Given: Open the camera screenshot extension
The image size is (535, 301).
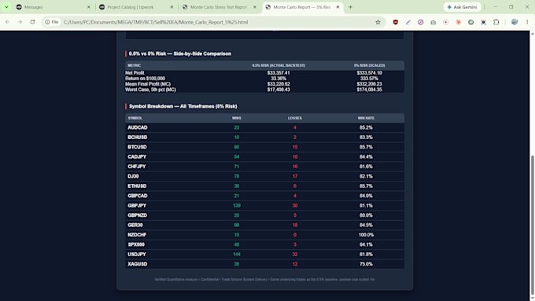Looking at the screenshot, I should click(433, 22).
